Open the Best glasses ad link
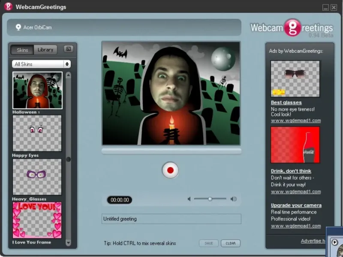 click(x=286, y=102)
